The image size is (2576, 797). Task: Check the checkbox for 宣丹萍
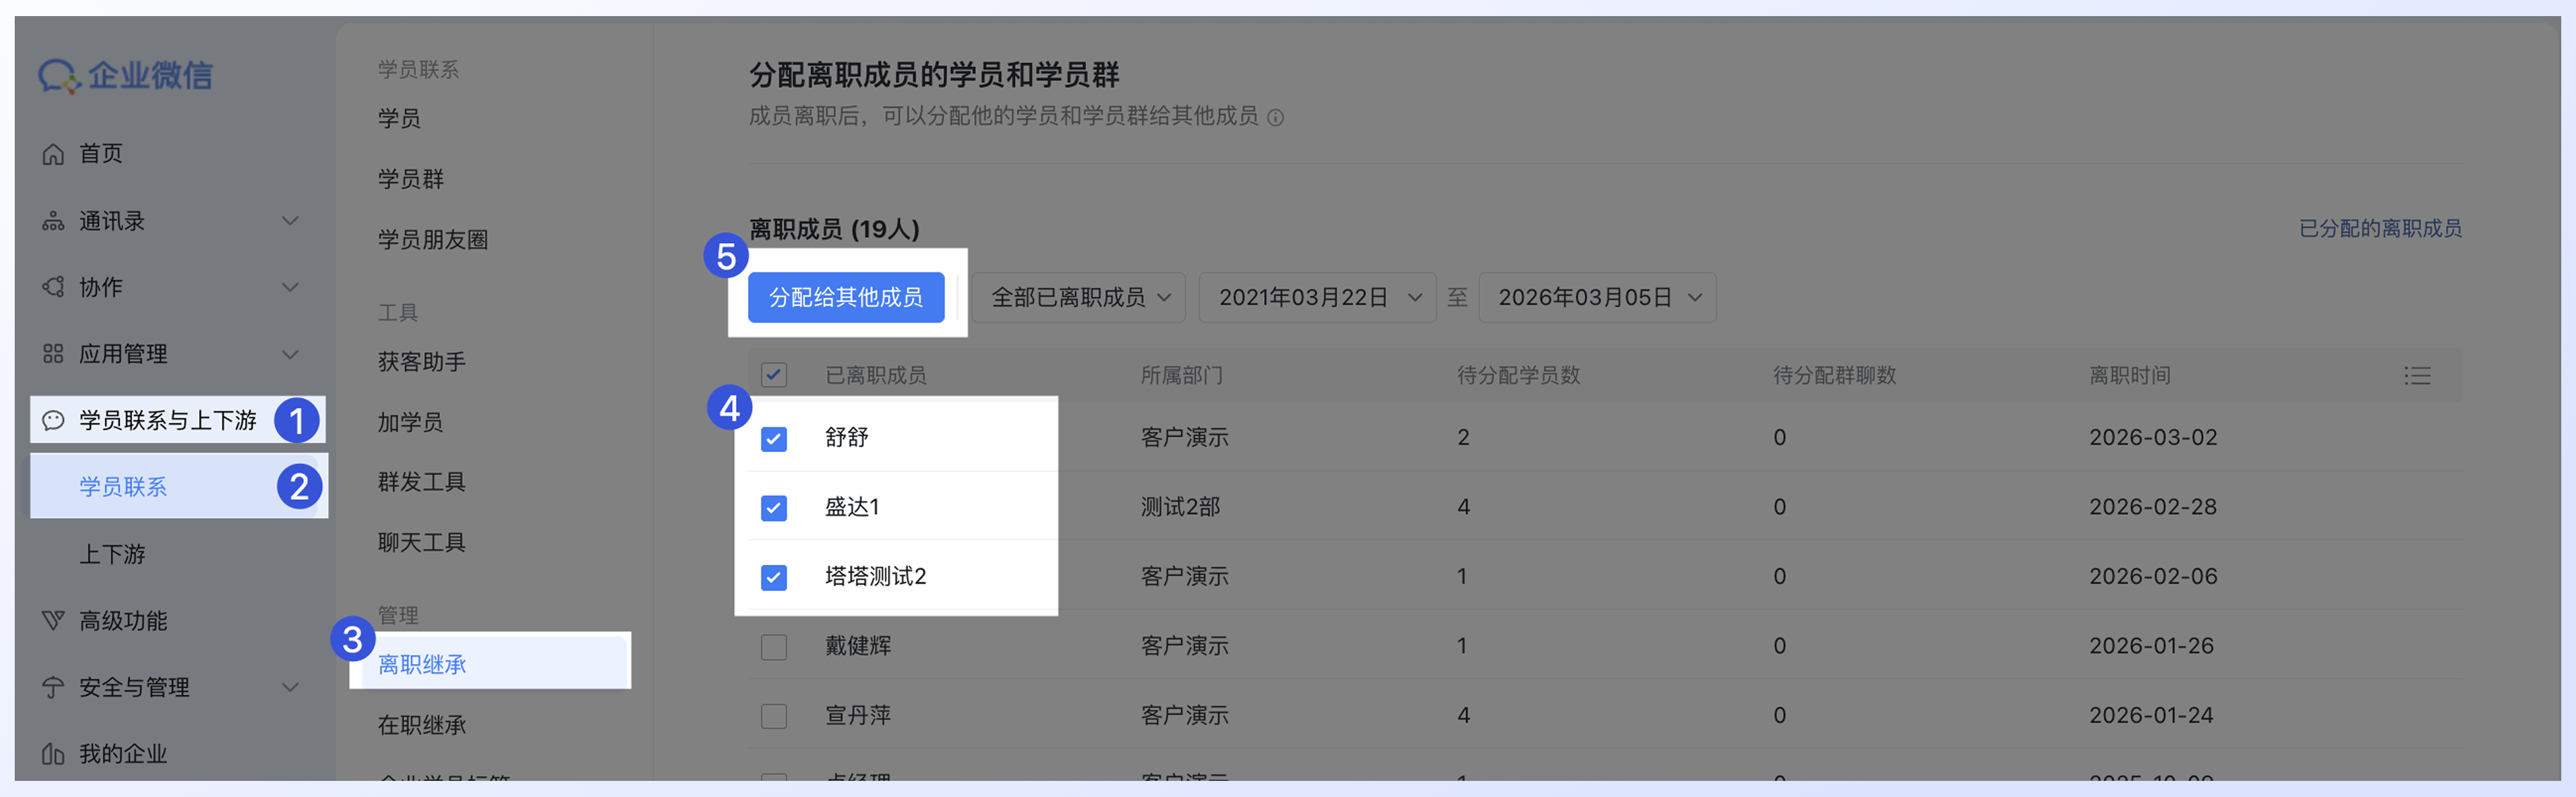(773, 716)
